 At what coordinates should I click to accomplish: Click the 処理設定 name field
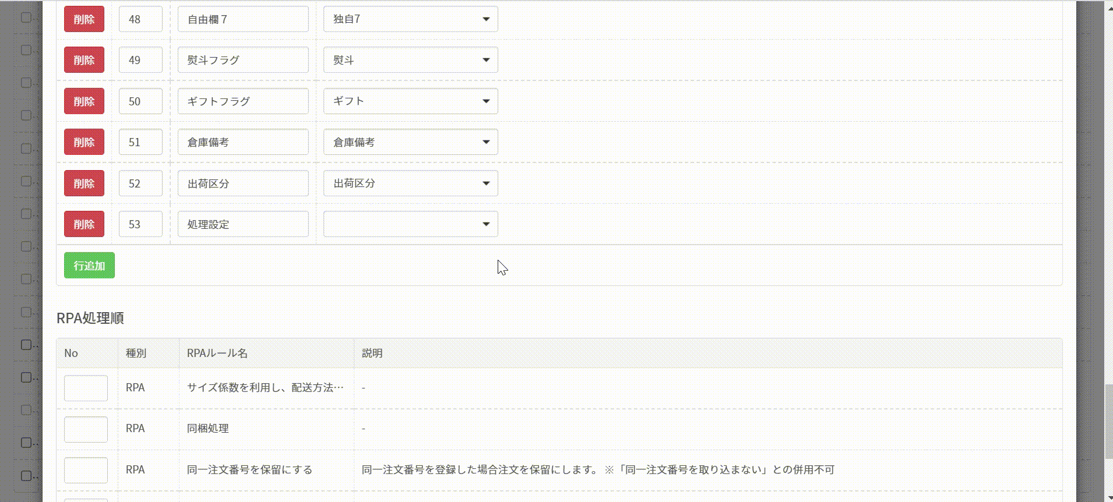[x=243, y=224]
